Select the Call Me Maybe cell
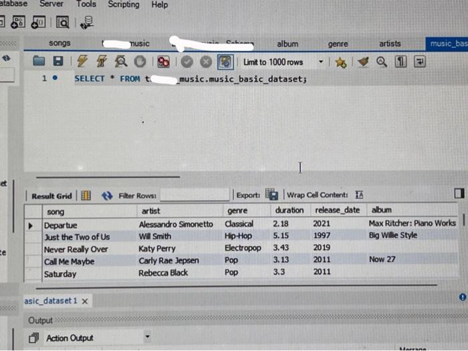 coord(90,261)
